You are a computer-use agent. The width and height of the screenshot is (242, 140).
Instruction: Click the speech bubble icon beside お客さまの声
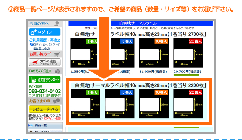(56, 101)
